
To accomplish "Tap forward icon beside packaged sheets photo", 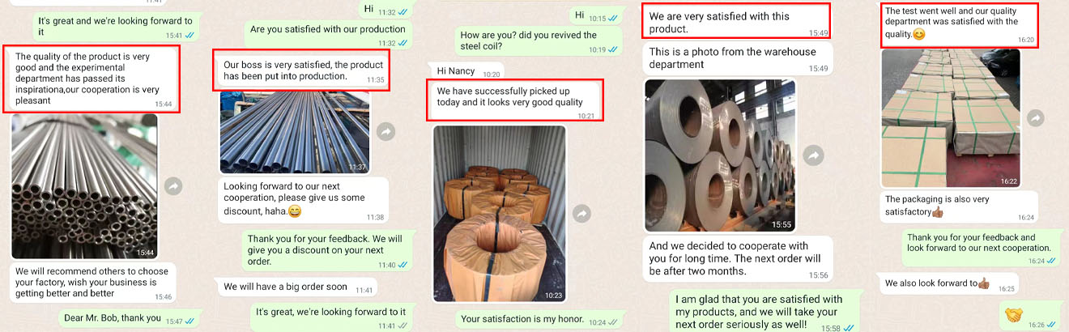I will tap(1035, 118).
